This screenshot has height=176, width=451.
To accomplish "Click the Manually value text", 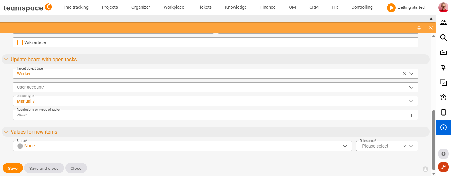I will click(x=26, y=101).
